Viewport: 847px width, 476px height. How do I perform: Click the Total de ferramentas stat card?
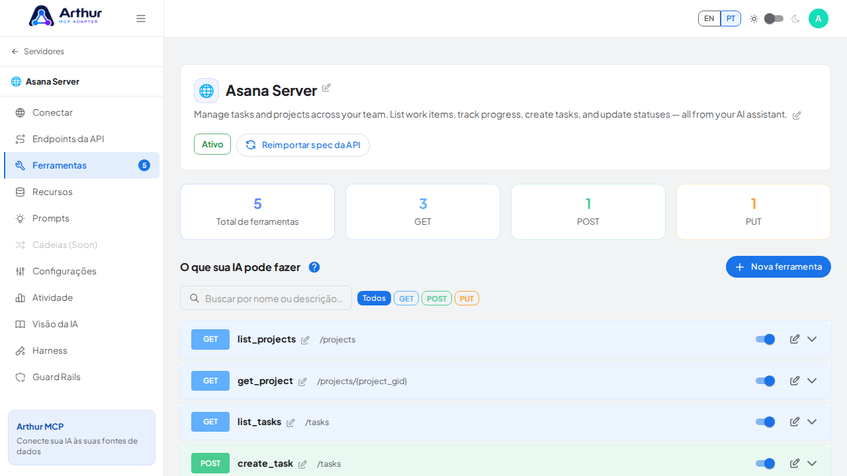tap(257, 212)
